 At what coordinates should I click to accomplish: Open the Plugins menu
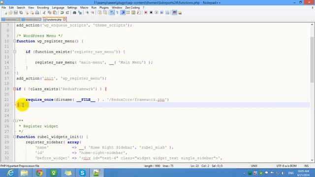click(x=104, y=8)
